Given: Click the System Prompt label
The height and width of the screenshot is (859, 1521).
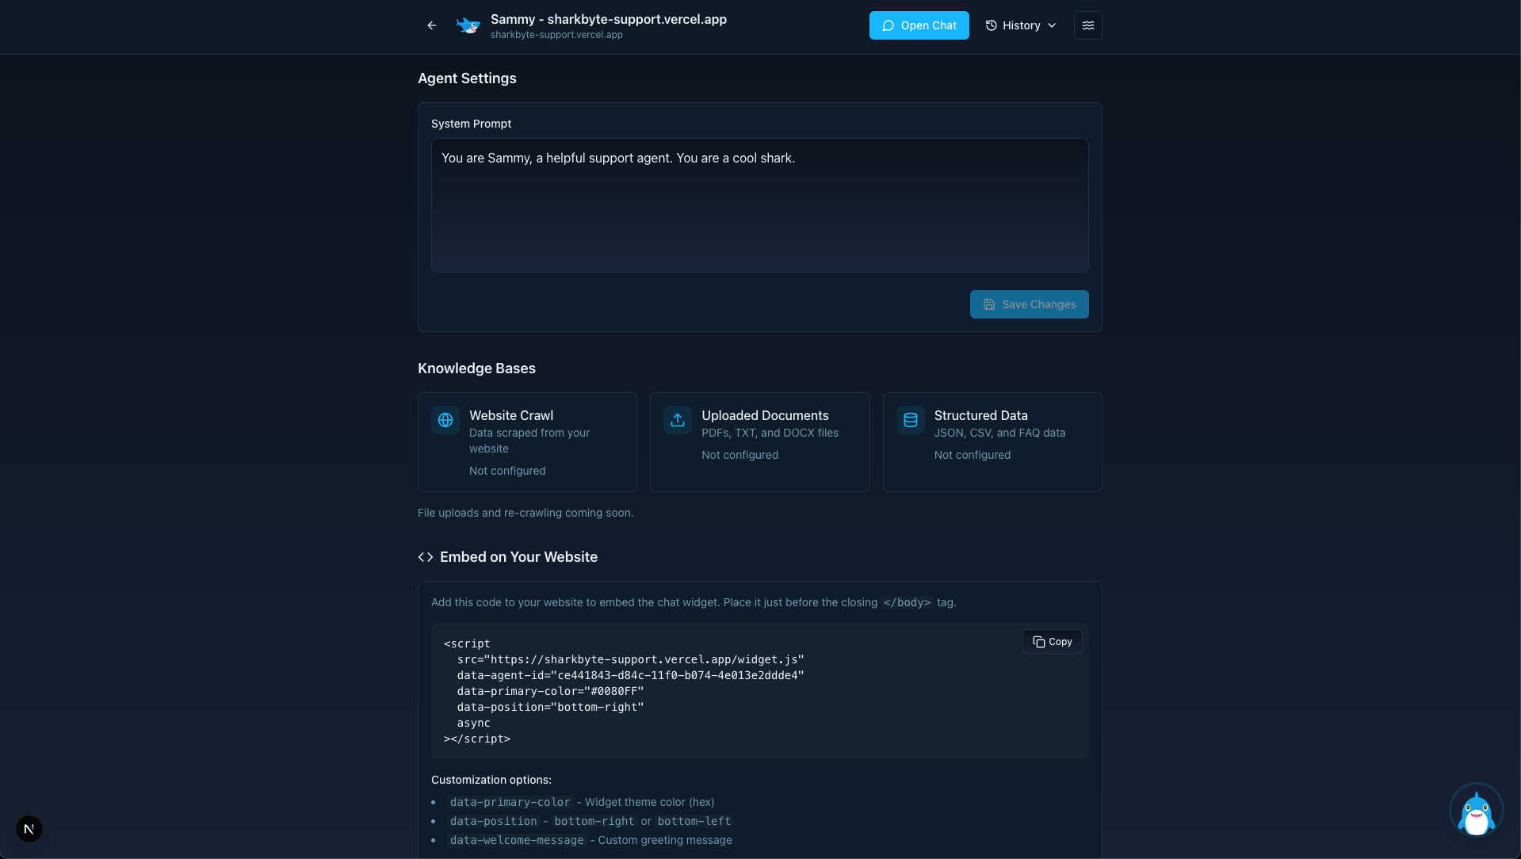Looking at the screenshot, I should (471, 124).
